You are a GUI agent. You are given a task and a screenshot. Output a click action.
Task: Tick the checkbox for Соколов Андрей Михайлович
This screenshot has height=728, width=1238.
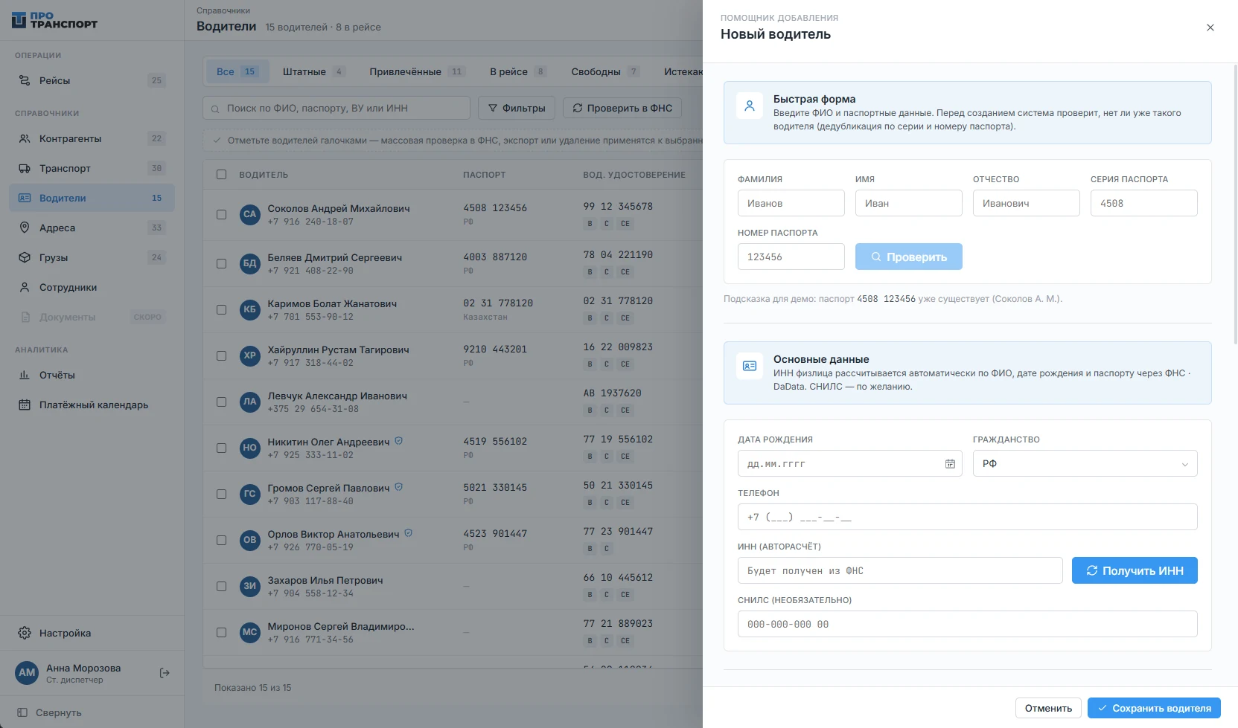221,214
